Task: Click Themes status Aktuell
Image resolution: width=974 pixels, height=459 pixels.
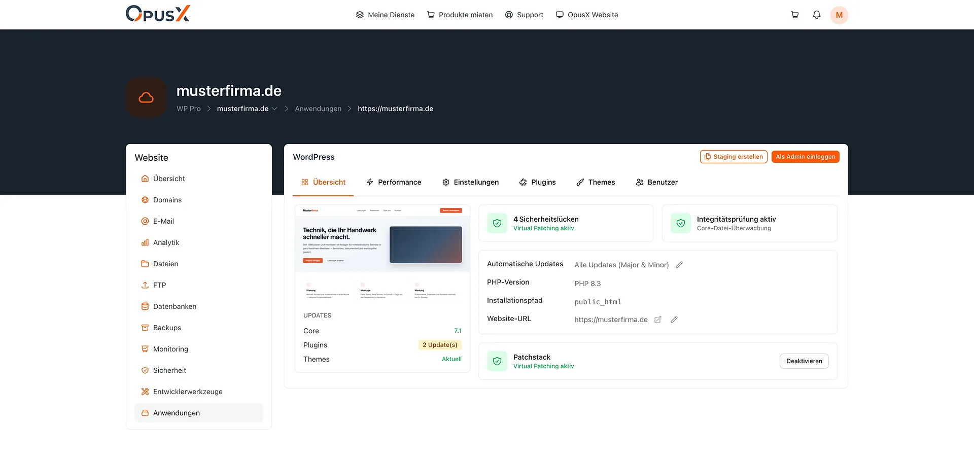Action: (x=451, y=359)
